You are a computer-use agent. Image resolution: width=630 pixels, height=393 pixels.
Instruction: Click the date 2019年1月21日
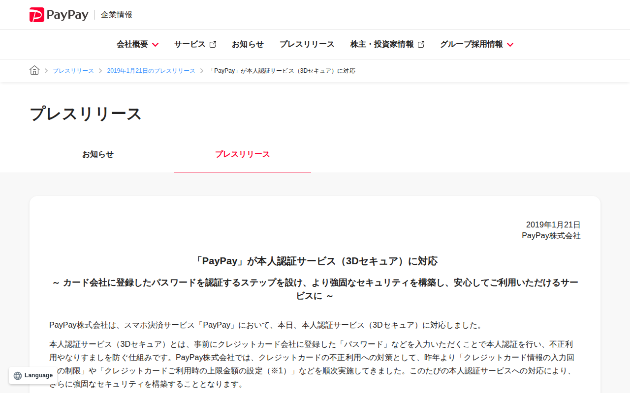pos(553,225)
